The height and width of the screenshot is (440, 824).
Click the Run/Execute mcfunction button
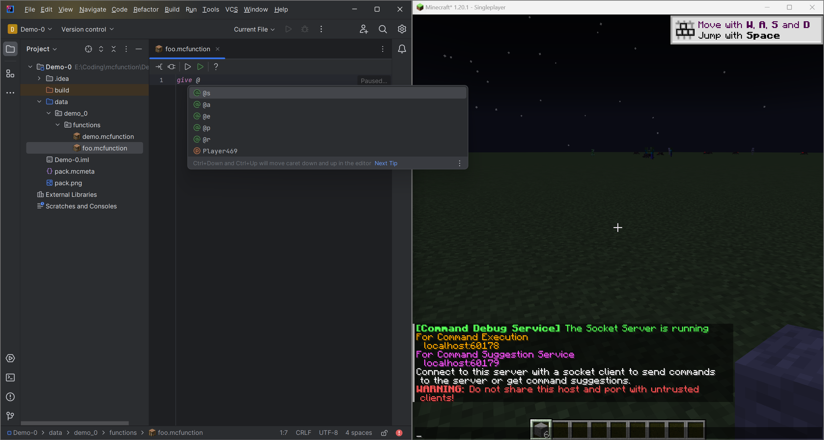pyautogui.click(x=201, y=67)
